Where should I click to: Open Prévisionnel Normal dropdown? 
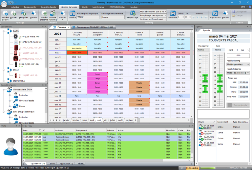203,50
